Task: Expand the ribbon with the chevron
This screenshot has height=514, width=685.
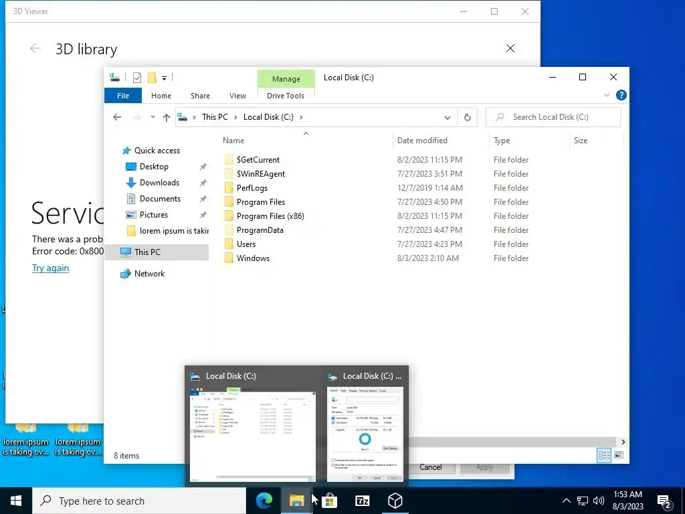Action: pos(606,95)
